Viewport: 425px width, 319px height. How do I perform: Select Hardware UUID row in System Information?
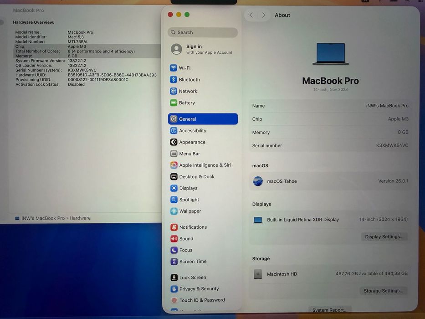click(x=86, y=75)
